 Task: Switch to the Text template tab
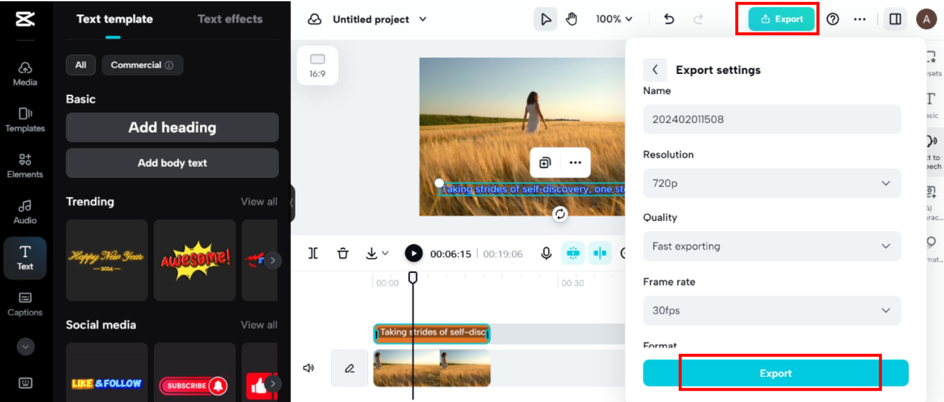tap(115, 19)
